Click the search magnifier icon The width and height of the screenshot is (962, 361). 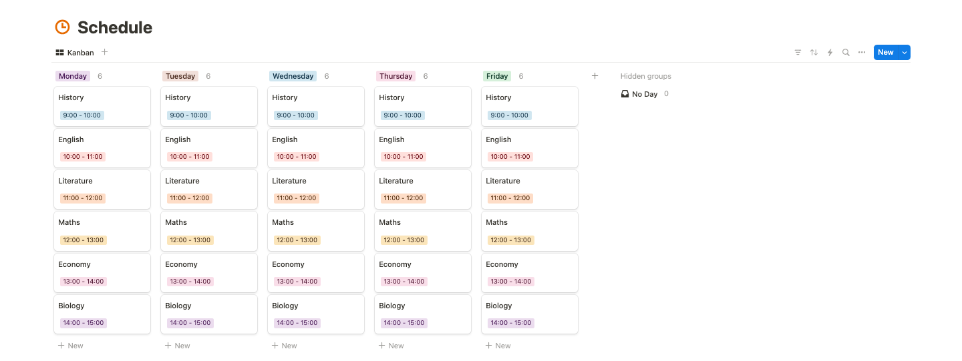846,53
